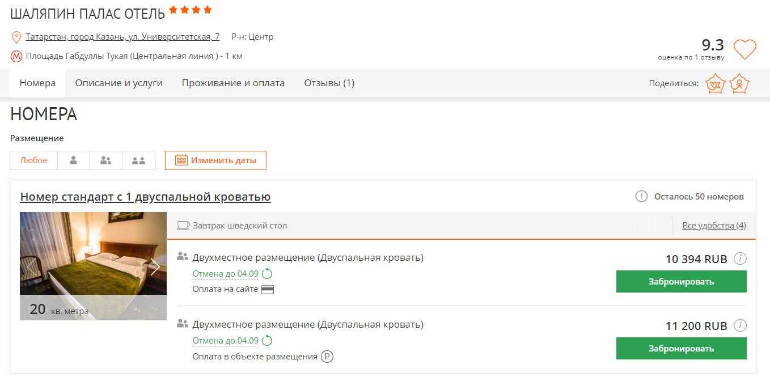Filter by two-person double bed accommodation
The width and height of the screenshot is (770, 377).
point(105,160)
